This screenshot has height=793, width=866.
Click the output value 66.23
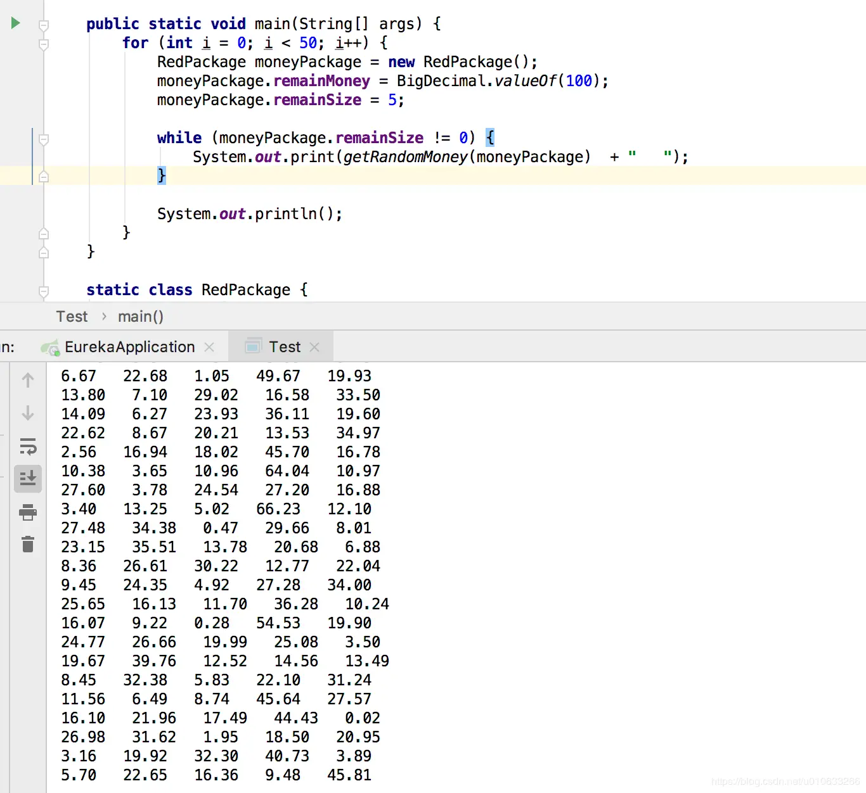click(278, 509)
